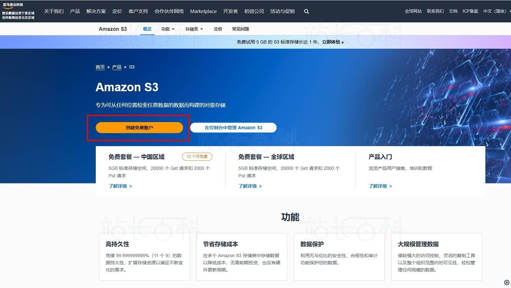511x288 pixels.
Task: Click the 大规模管理数据 feature card
Action: 437,257
